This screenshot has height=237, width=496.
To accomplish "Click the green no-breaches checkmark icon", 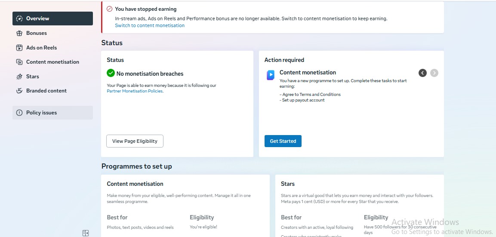I will (x=111, y=73).
